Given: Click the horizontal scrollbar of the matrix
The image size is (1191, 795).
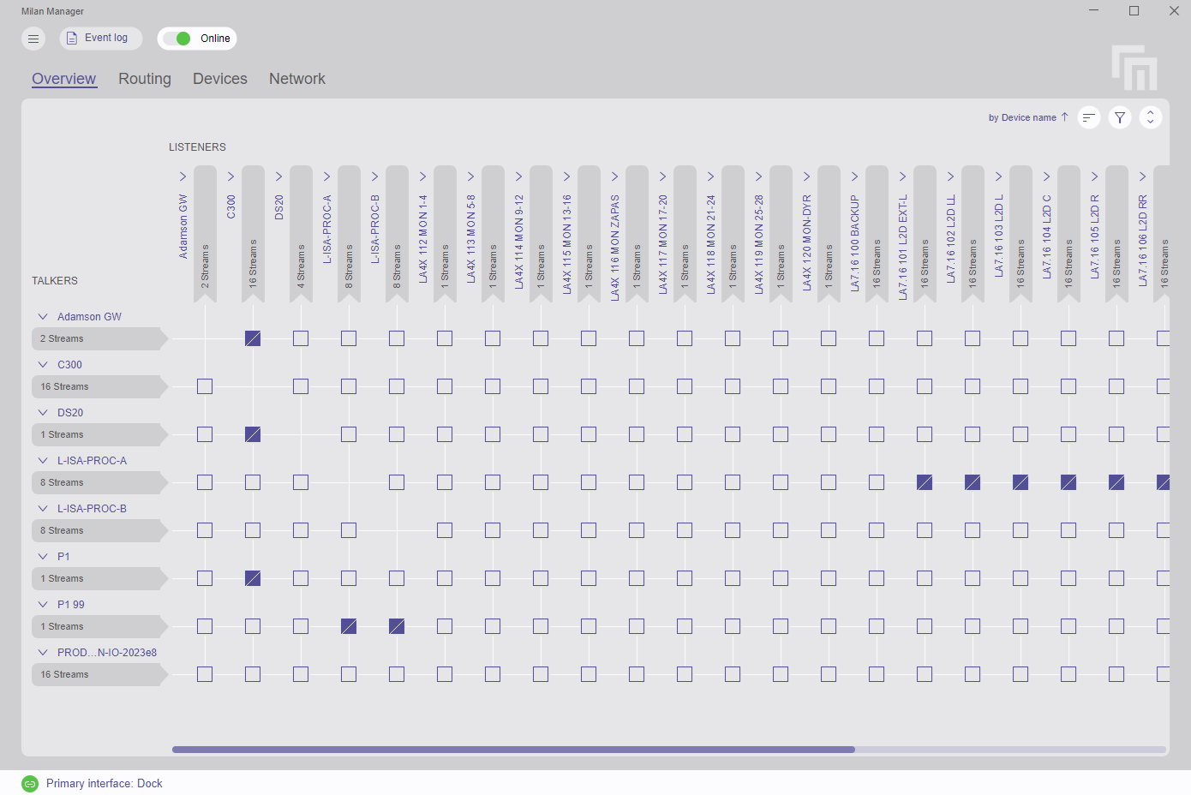Looking at the screenshot, I should [513, 750].
